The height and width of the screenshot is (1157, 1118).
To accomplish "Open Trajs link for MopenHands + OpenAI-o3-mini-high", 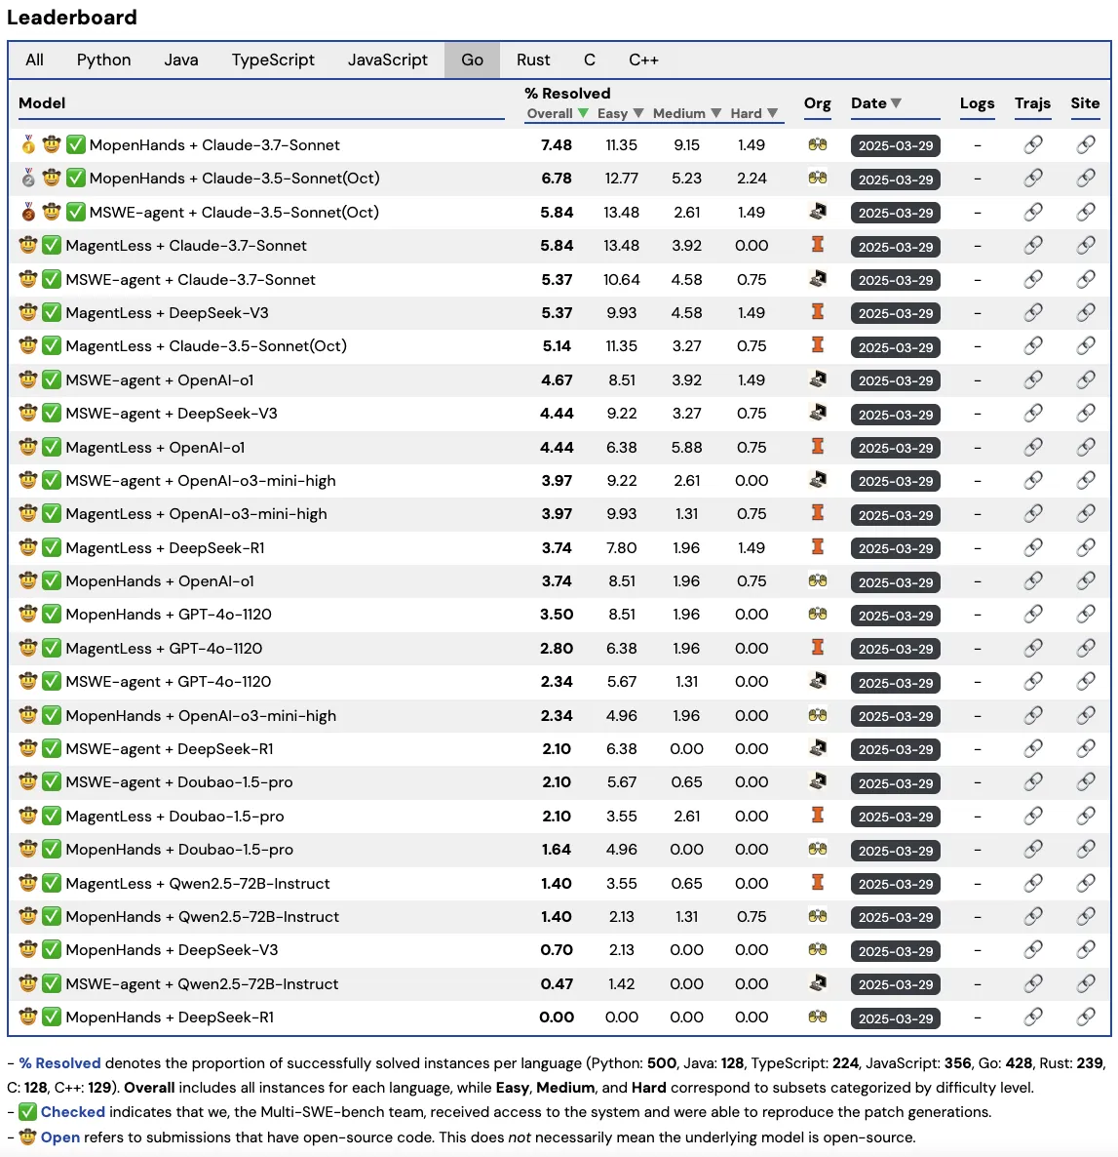I will (x=1032, y=715).
